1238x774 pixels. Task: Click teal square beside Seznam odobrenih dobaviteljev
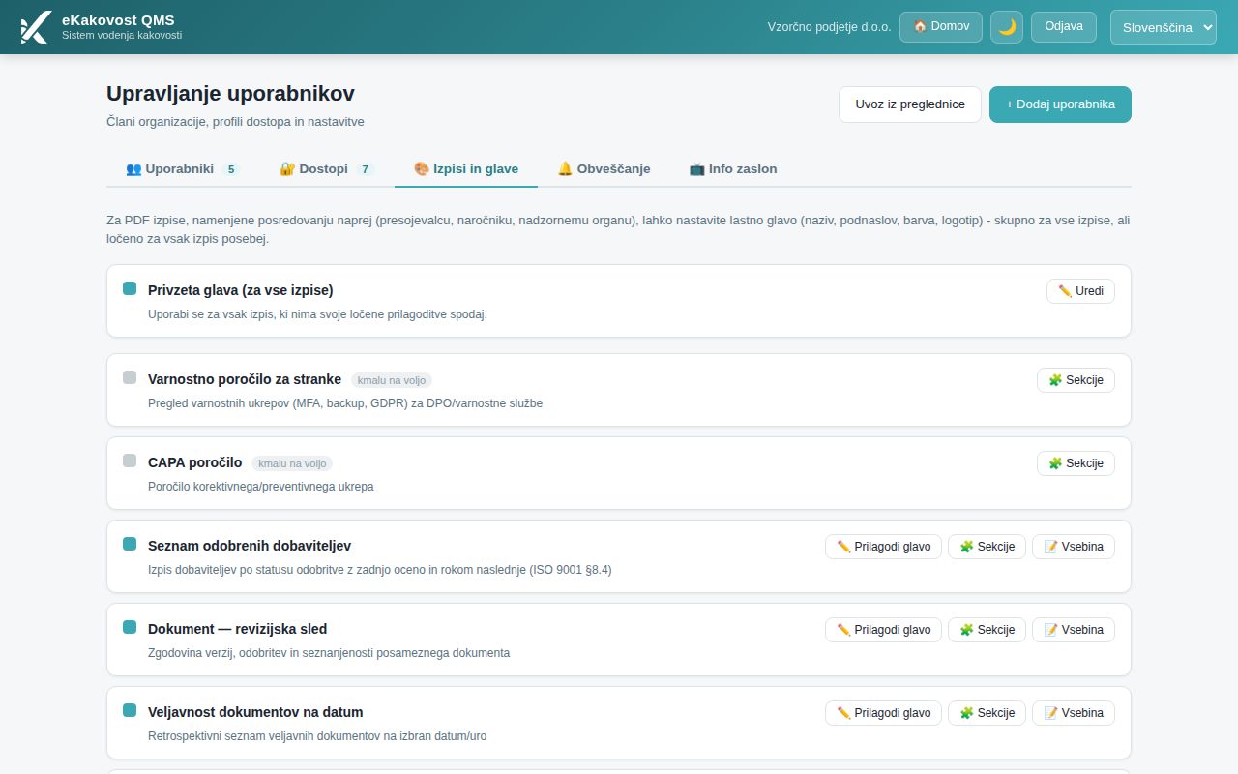point(130,544)
